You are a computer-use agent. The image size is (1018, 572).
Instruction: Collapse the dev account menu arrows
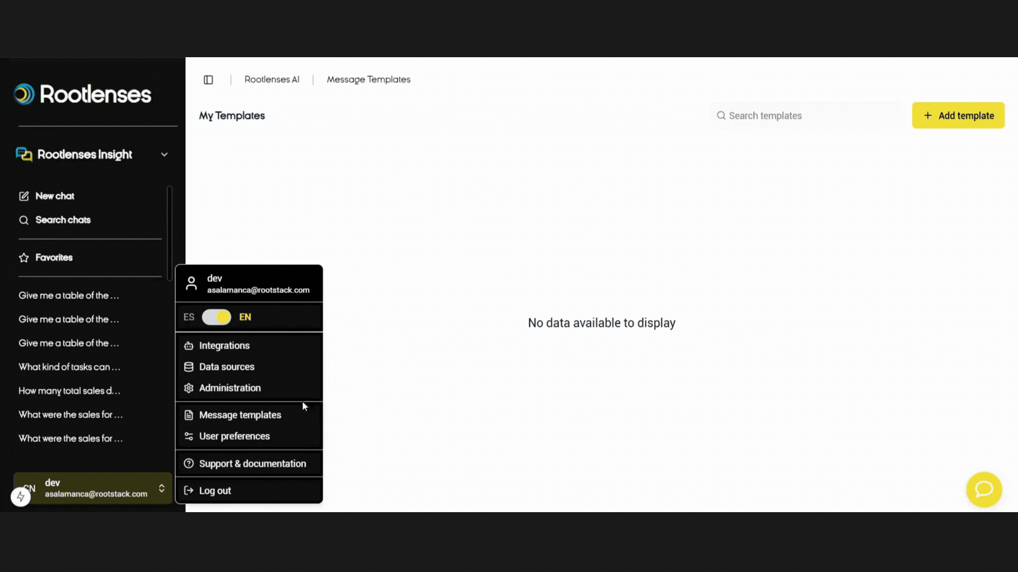click(x=162, y=488)
